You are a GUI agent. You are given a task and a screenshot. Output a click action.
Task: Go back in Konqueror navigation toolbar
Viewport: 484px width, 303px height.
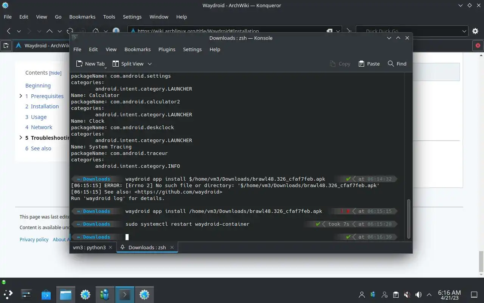pyautogui.click(x=9, y=31)
